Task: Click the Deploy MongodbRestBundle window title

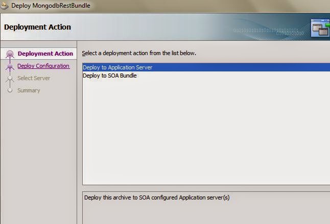Action: pyautogui.click(x=51, y=6)
